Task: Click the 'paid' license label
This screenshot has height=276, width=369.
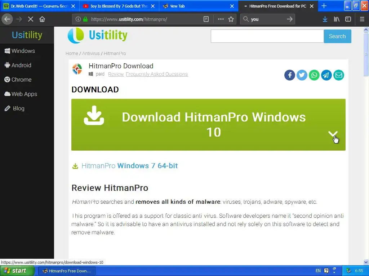Action: (x=100, y=74)
